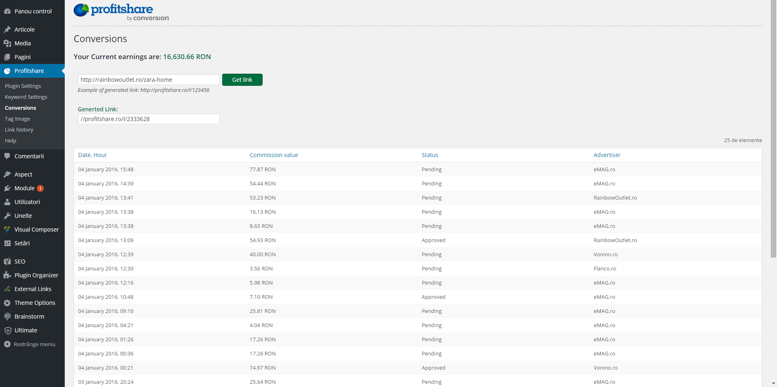Click the Panou control dashboard icon
Screen dimensions: 777x387
point(7,11)
